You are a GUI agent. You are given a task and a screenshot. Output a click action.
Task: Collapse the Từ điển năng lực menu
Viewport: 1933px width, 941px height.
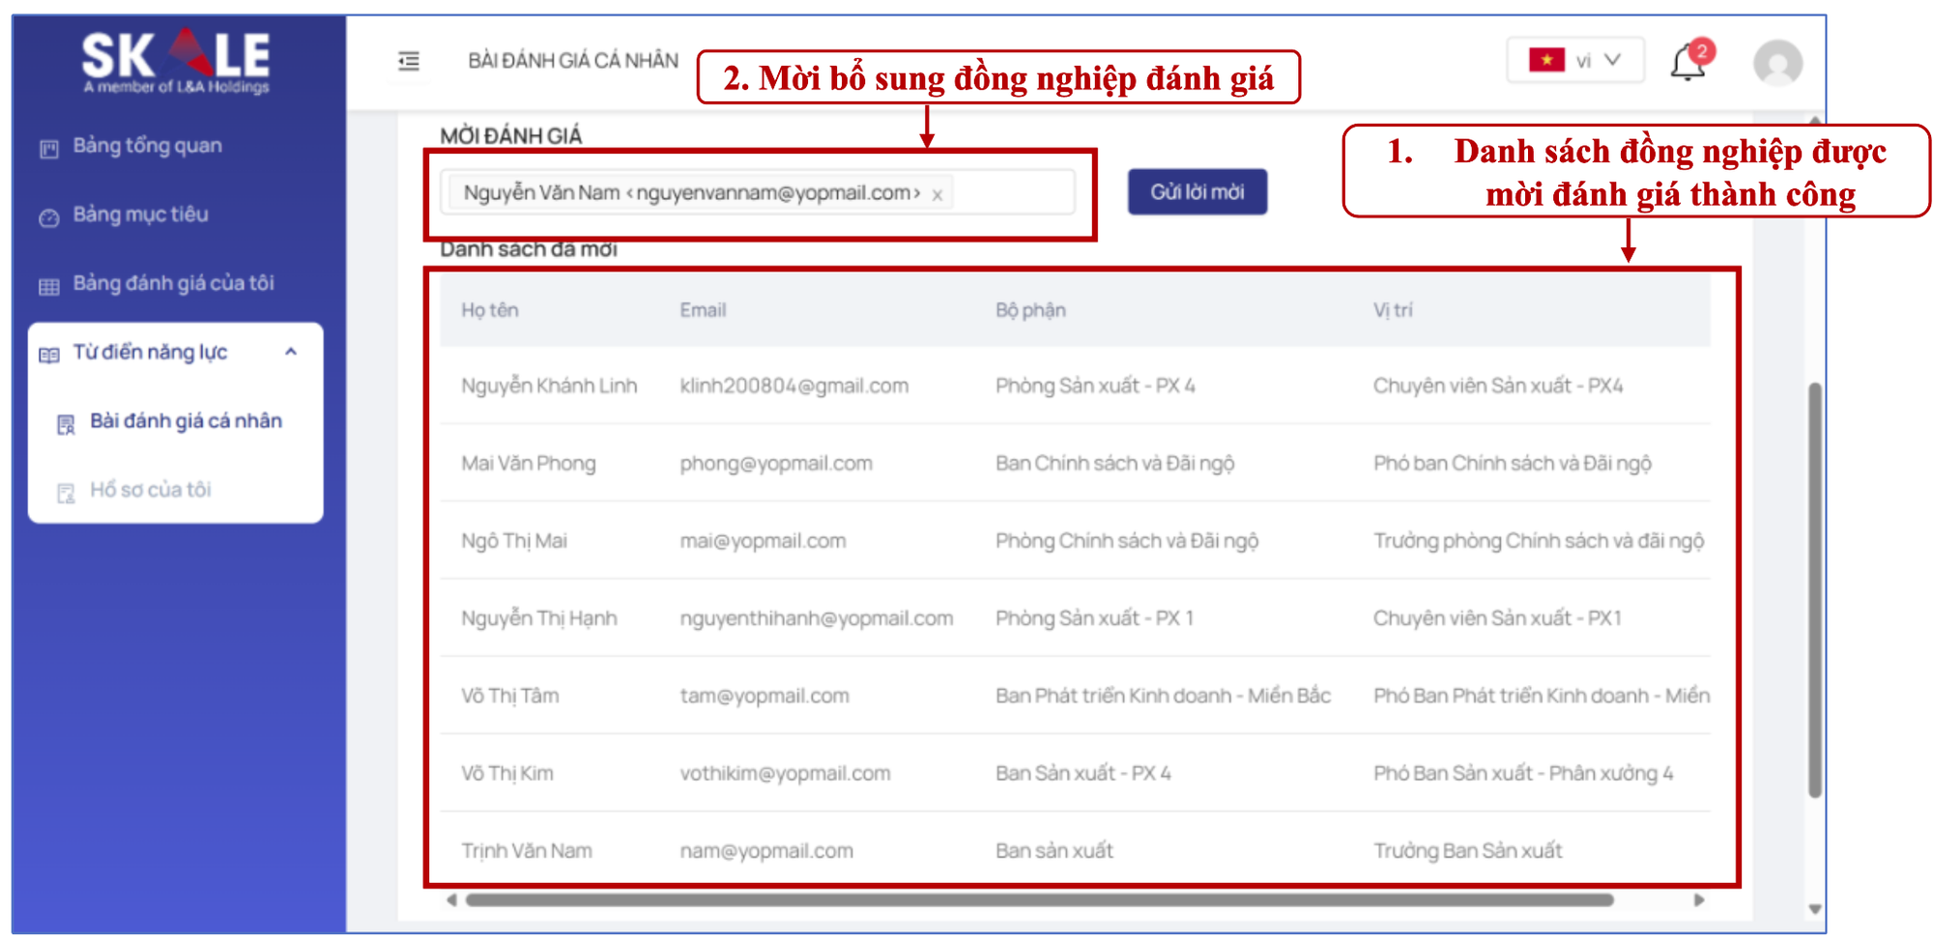[x=290, y=353]
